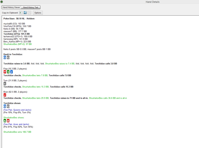This screenshot has width=199, height=148.
Task: Click 'ShushakovBes bets 15.3 BB' text
Action: point(36,87)
